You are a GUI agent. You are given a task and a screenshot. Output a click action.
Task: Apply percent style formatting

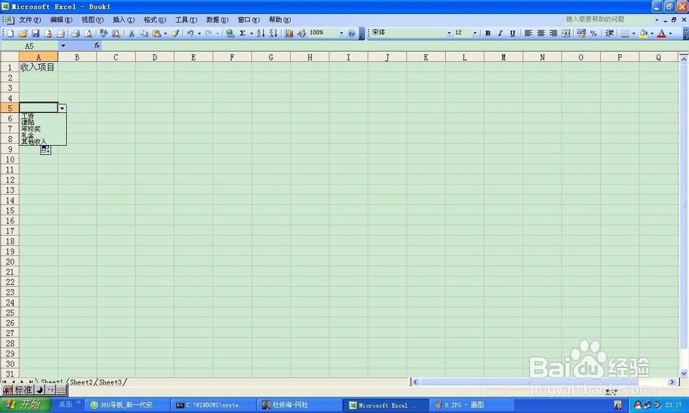pos(594,33)
